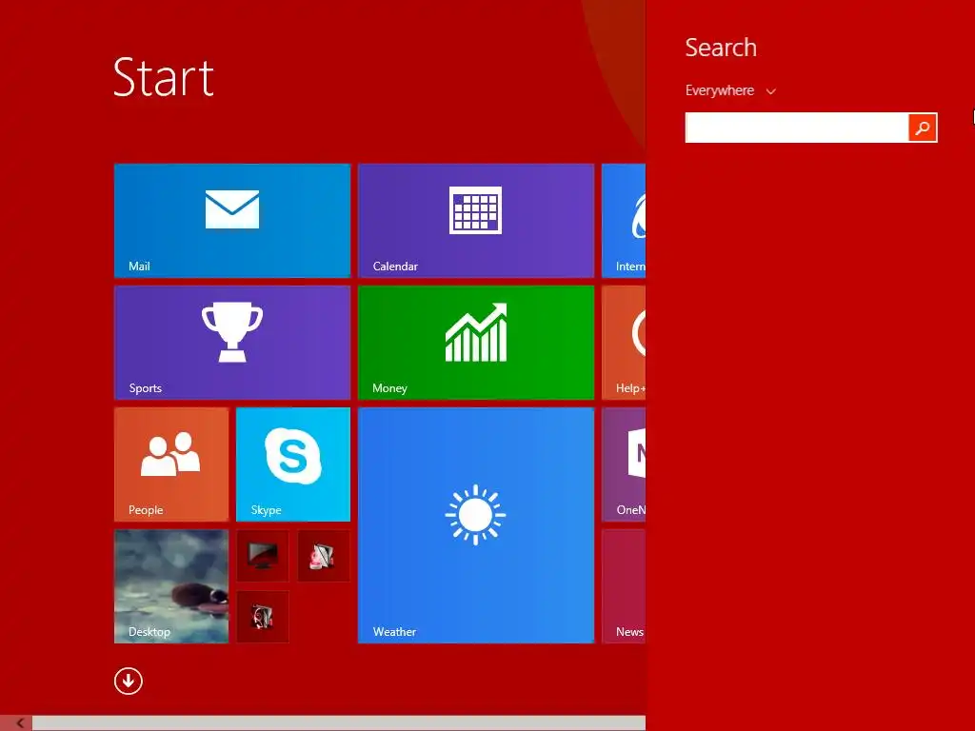The height and width of the screenshot is (731, 975).
Task: Open the Desktop tile
Action: tap(171, 586)
